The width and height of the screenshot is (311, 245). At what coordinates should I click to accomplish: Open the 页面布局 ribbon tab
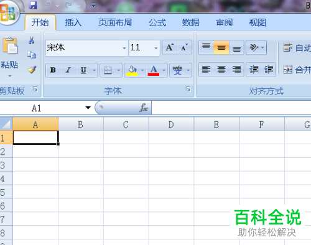point(115,22)
